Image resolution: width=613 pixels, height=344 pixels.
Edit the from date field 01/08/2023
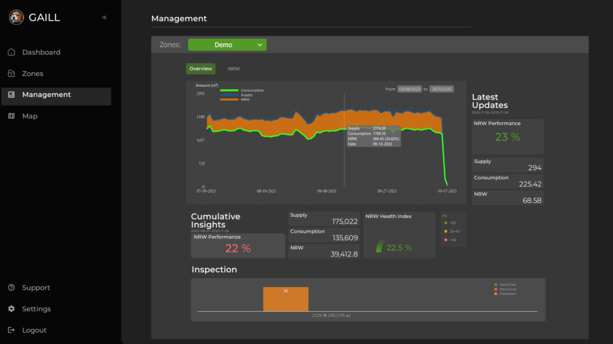[410, 89]
